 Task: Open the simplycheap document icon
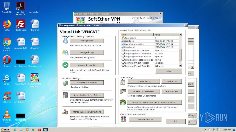coord(21,97)
